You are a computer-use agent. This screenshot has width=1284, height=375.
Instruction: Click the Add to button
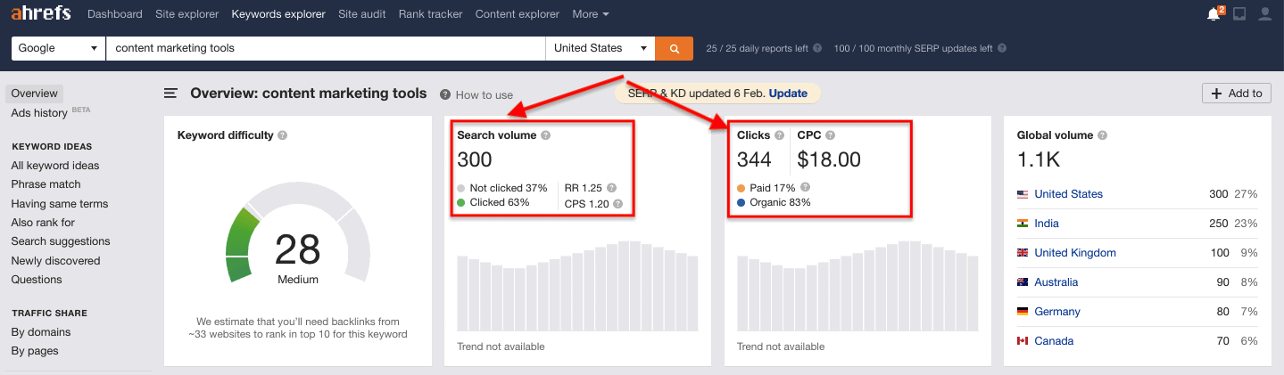tap(1237, 94)
